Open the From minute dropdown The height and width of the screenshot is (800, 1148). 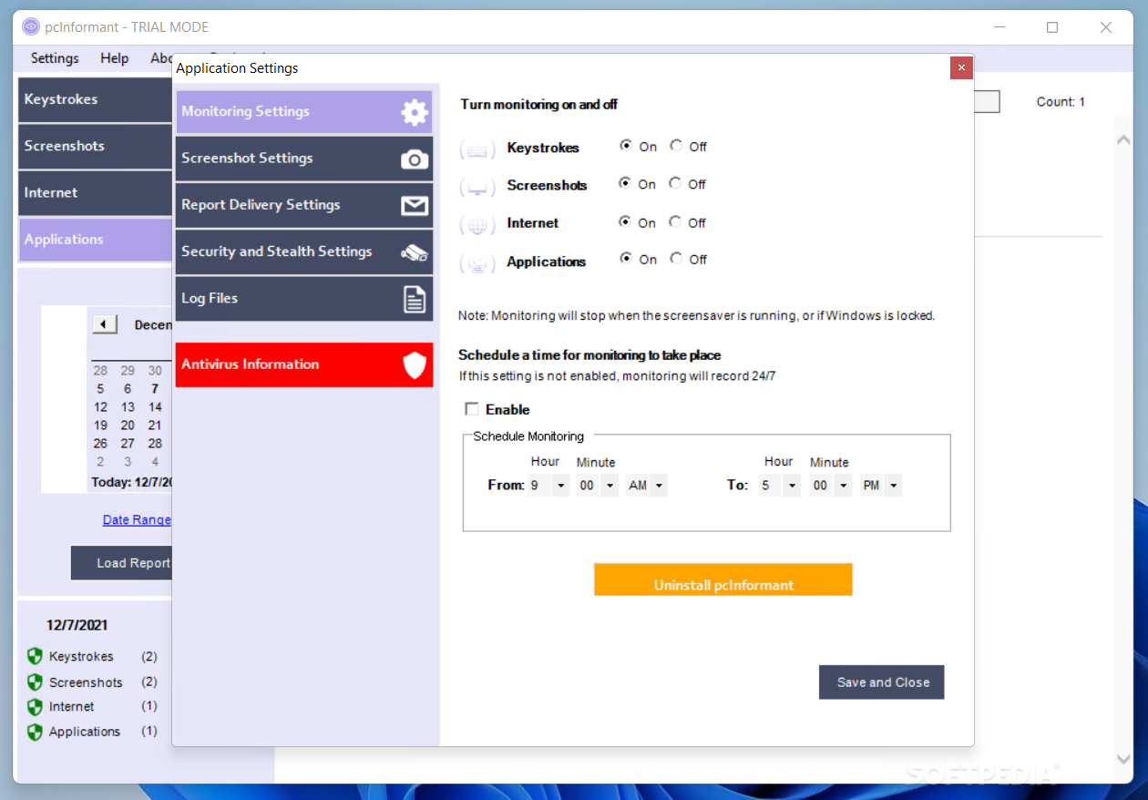point(610,486)
